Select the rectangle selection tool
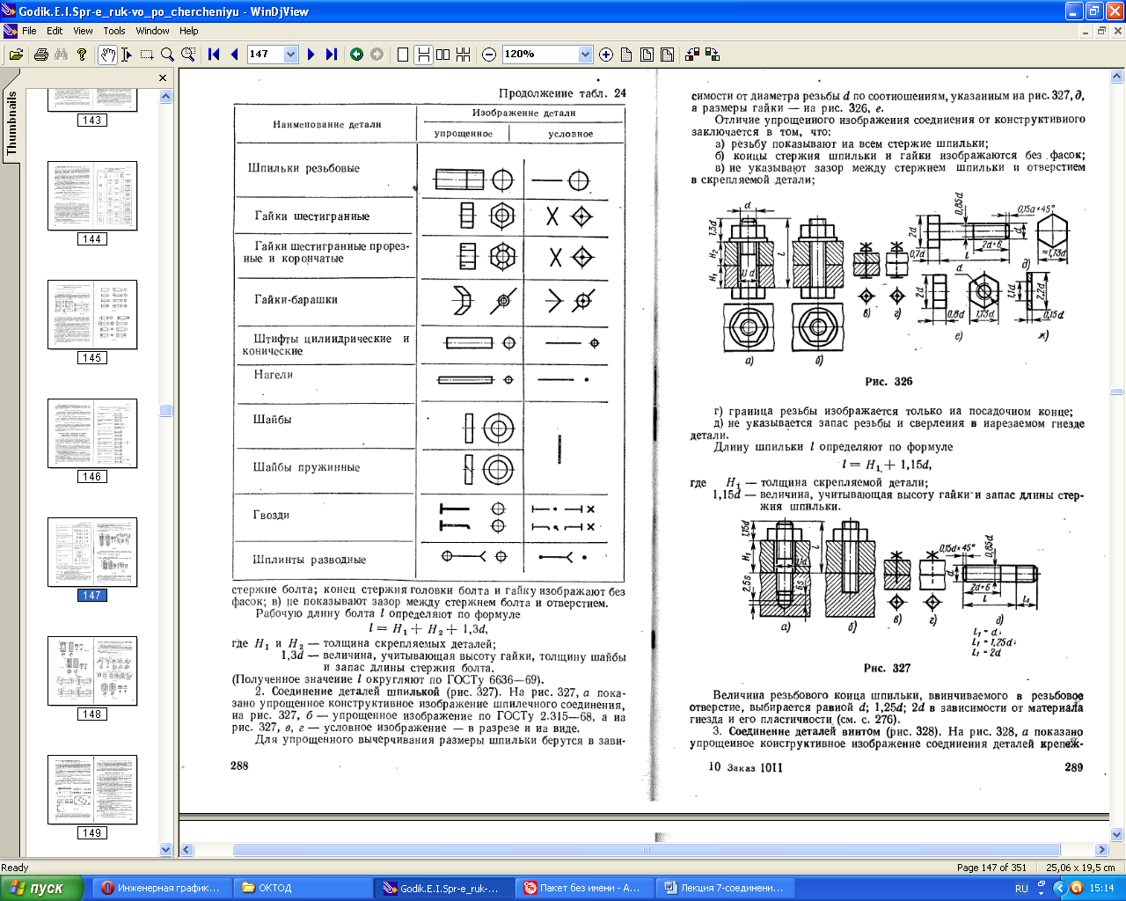The image size is (1126, 901). coord(147,55)
